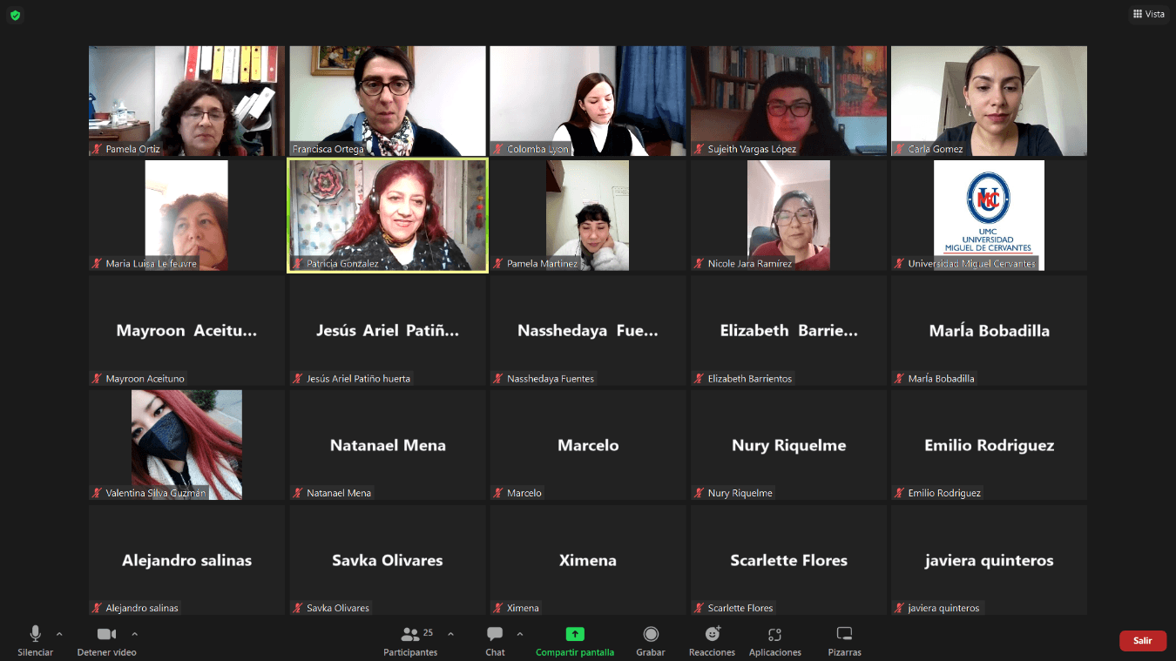Click the large 'Elizabeth Barrie...' name

point(788,331)
